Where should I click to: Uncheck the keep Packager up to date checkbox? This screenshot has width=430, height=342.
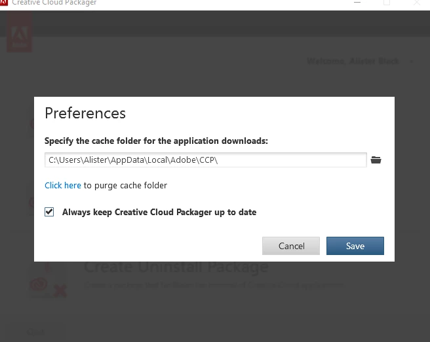(x=49, y=212)
